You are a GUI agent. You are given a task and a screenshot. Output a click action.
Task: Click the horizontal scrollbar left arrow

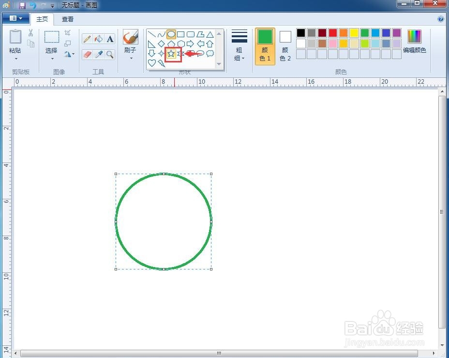coord(15,353)
